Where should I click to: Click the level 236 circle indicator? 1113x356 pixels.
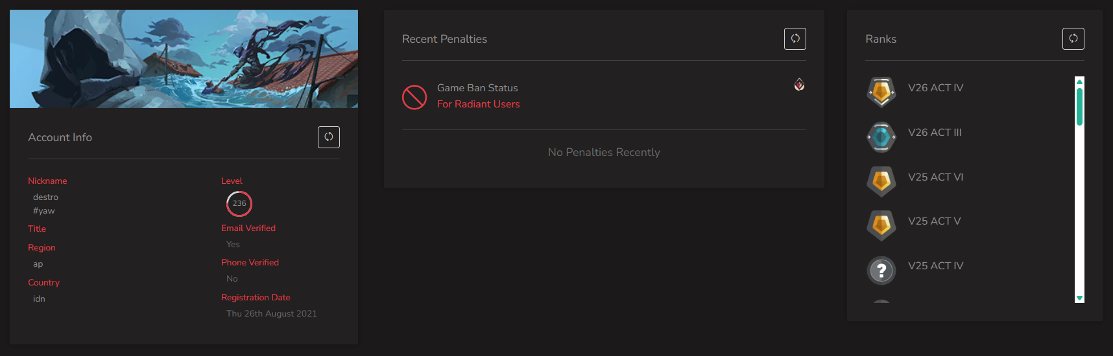click(x=239, y=203)
